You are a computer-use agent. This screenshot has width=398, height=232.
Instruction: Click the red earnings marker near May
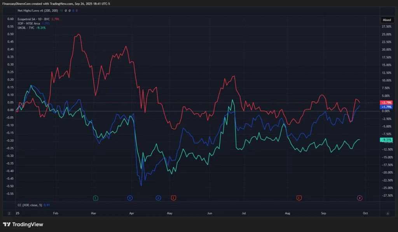coord(173,198)
